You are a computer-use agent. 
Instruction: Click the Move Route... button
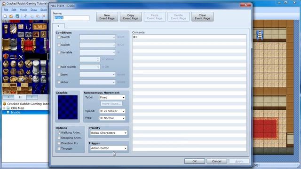111,104
